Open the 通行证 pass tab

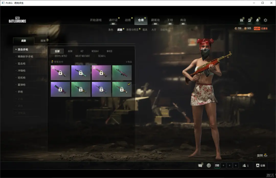113,20
